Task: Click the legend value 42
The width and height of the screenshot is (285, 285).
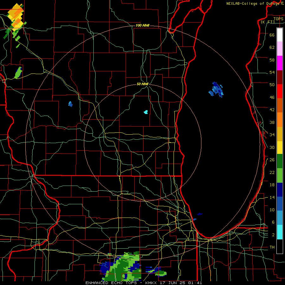Action: pyautogui.click(x=272, y=110)
